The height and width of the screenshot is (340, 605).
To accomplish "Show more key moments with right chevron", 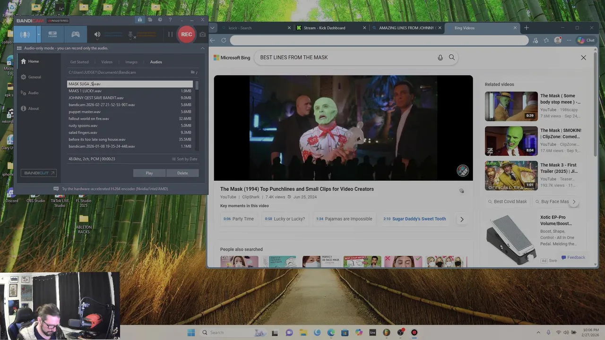I will (462, 219).
